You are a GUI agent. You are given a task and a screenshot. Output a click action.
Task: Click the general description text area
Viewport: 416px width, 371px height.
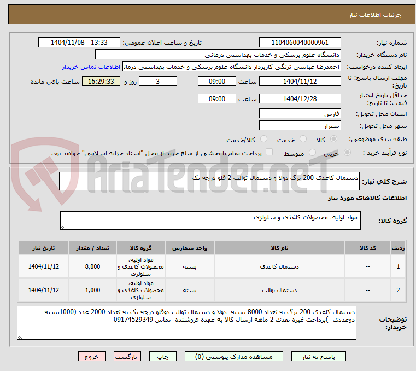209,181
